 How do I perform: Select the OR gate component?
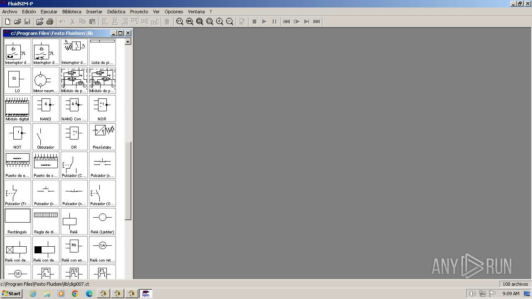point(74,137)
